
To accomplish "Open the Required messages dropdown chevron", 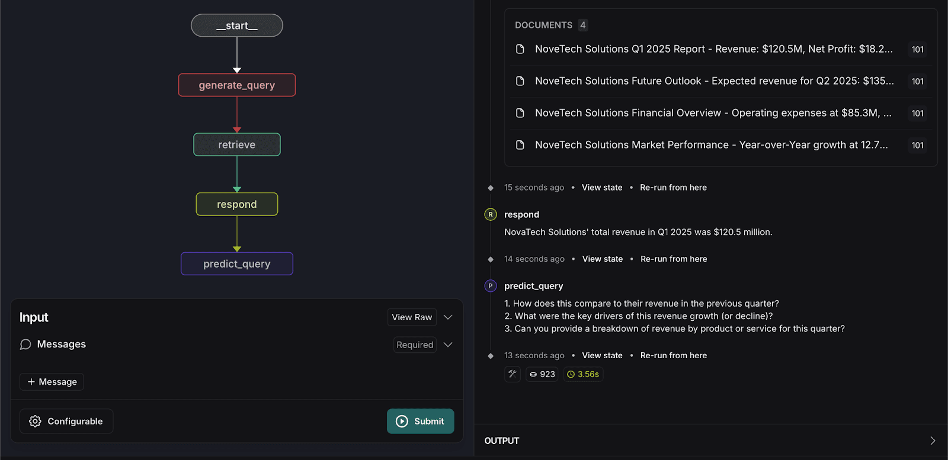I will (x=448, y=345).
